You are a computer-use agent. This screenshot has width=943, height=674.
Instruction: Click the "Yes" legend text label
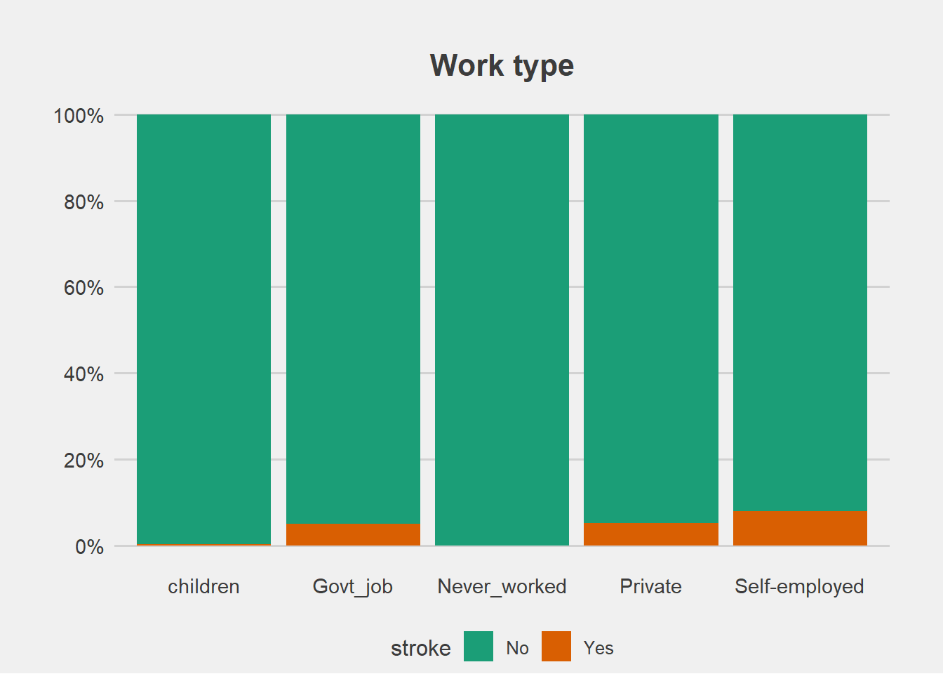(598, 648)
